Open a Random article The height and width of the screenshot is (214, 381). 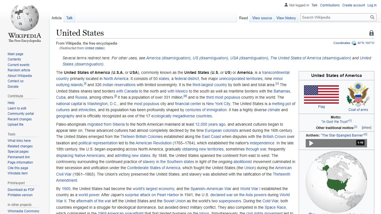(19, 70)
